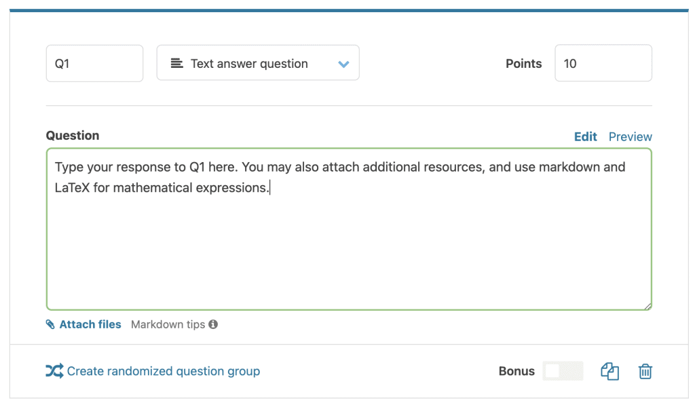Open Markdown tips help text
695x407 pixels.
coord(168,324)
